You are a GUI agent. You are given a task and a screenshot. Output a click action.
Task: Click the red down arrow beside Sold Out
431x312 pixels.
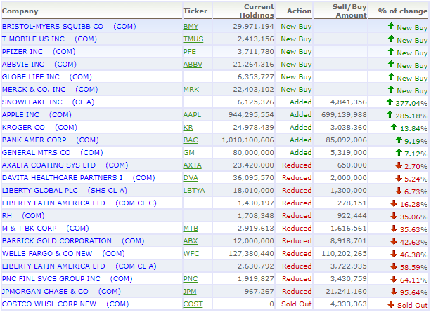[391, 304]
